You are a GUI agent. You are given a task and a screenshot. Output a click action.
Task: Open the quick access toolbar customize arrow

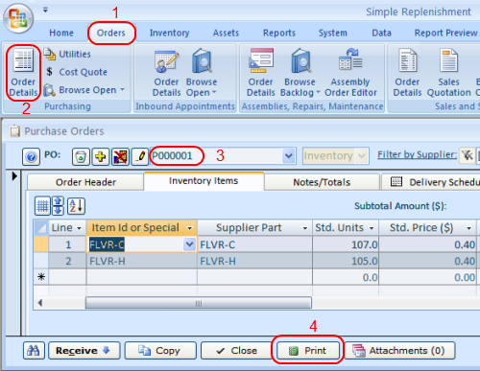(45, 11)
